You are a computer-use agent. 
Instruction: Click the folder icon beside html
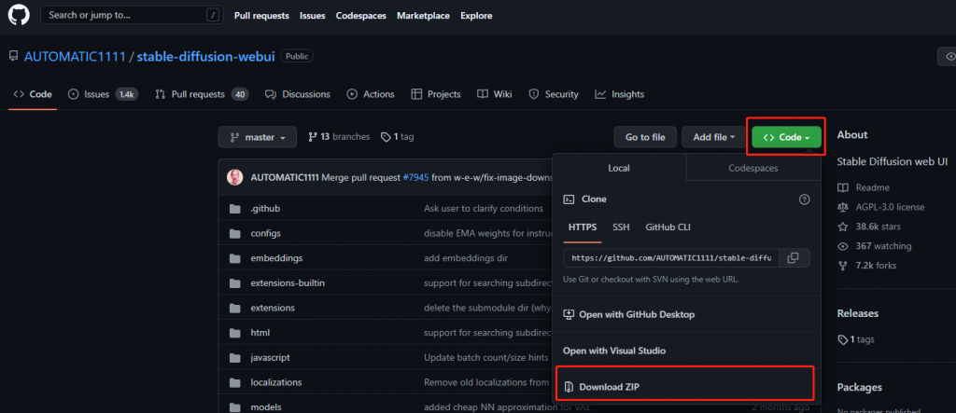click(x=234, y=333)
